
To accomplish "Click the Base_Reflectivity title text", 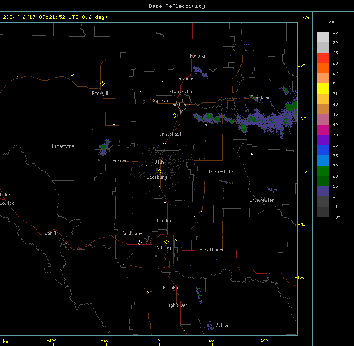I will point(177,6).
